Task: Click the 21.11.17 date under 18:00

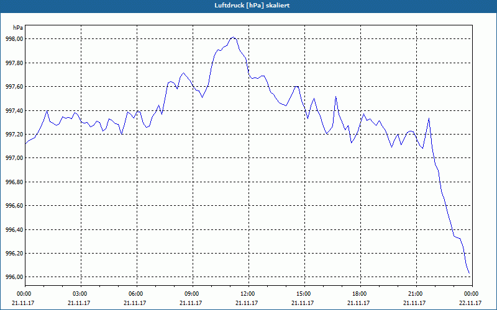Action: [358, 303]
